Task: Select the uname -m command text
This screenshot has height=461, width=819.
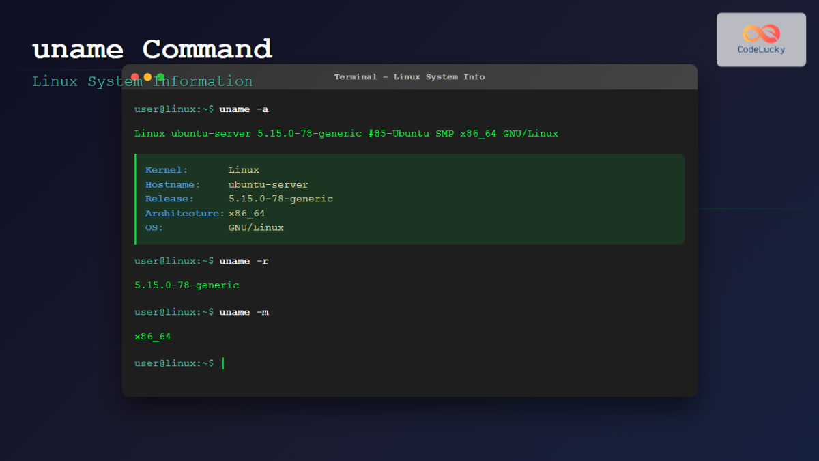Action: [244, 311]
